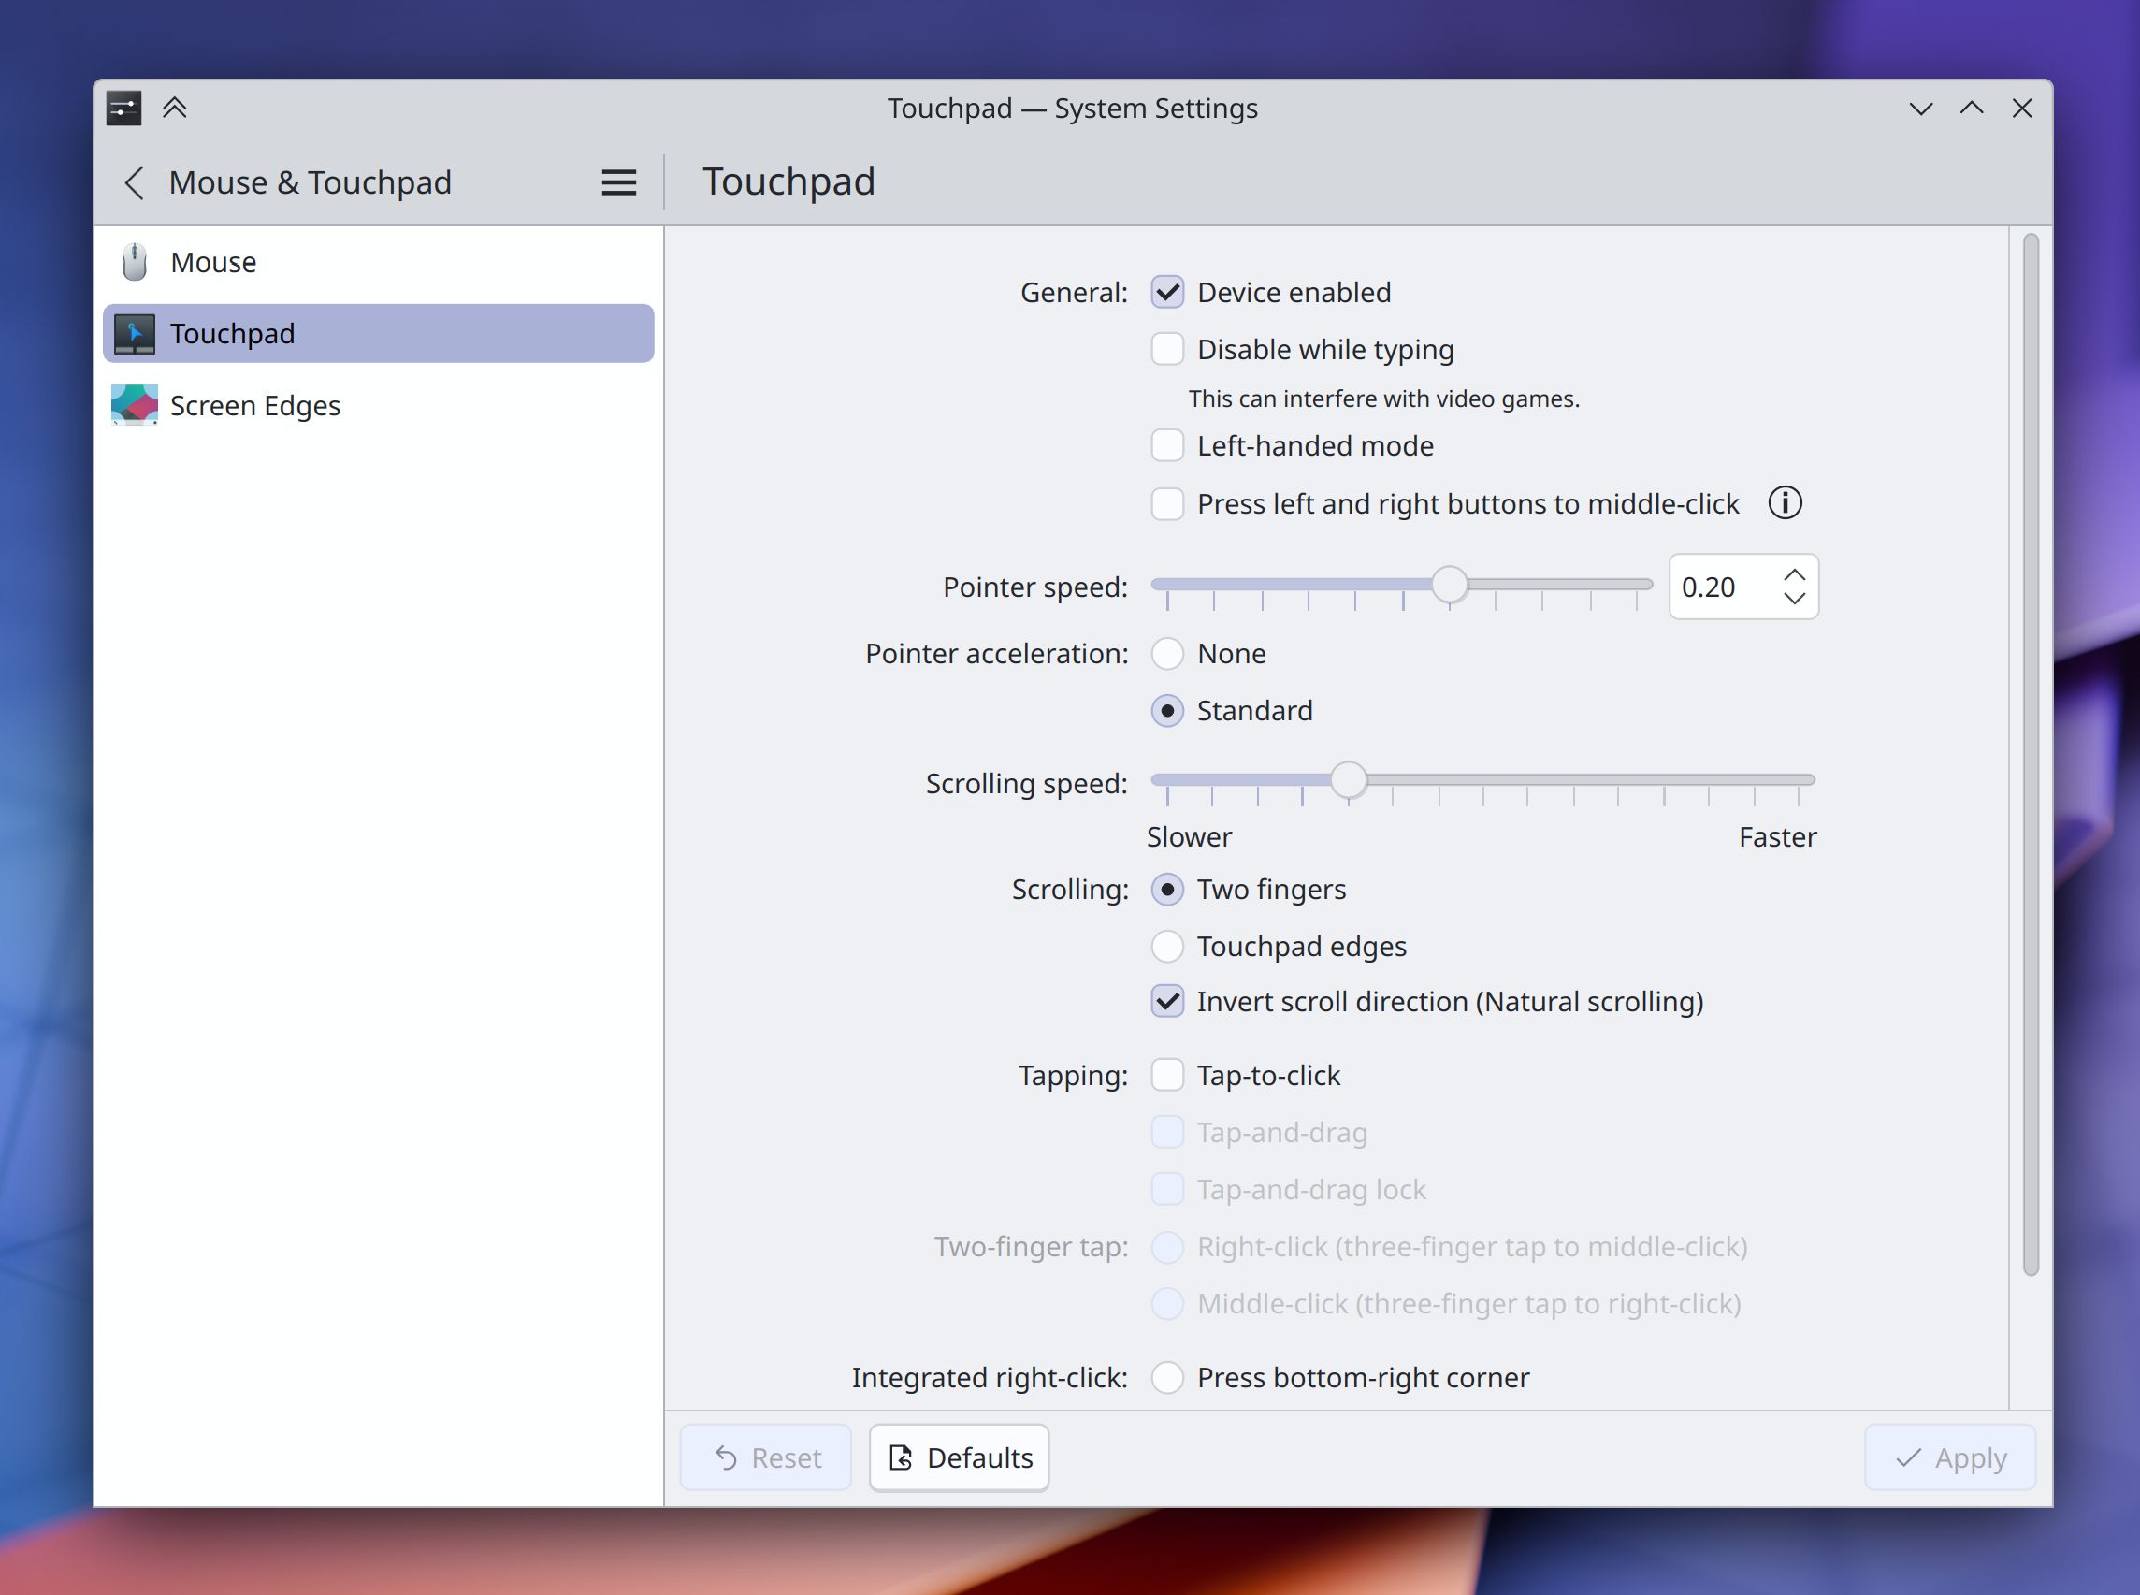Click the back arrow beside Mouse & Touchpad
2140x1595 pixels.
pyautogui.click(x=135, y=182)
